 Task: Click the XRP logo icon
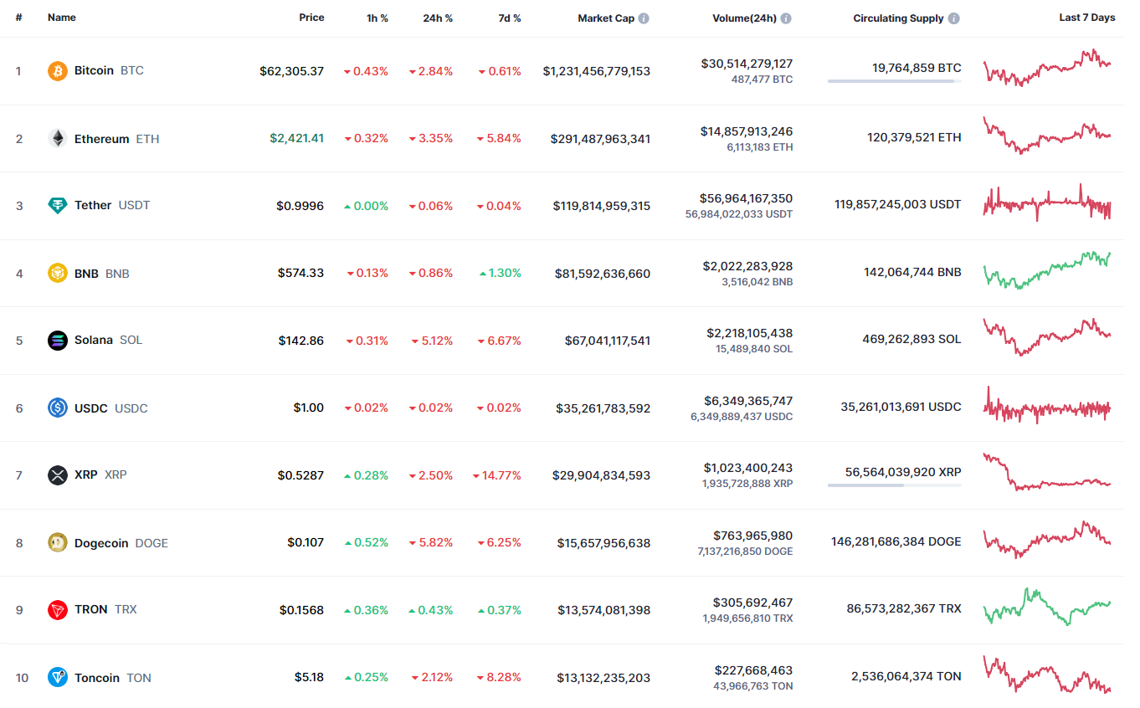[x=58, y=475]
